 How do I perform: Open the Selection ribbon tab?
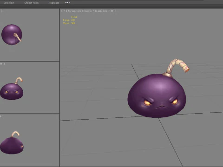tap(9, 3)
